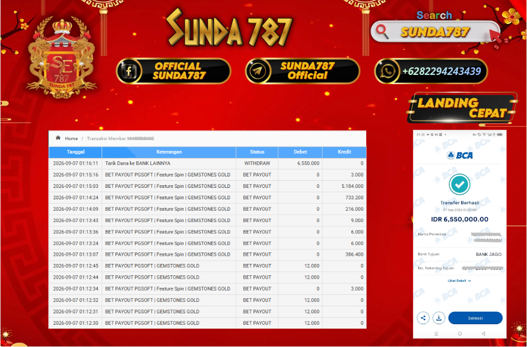
Task: Click the Keterangan column header
Action: [169, 152]
